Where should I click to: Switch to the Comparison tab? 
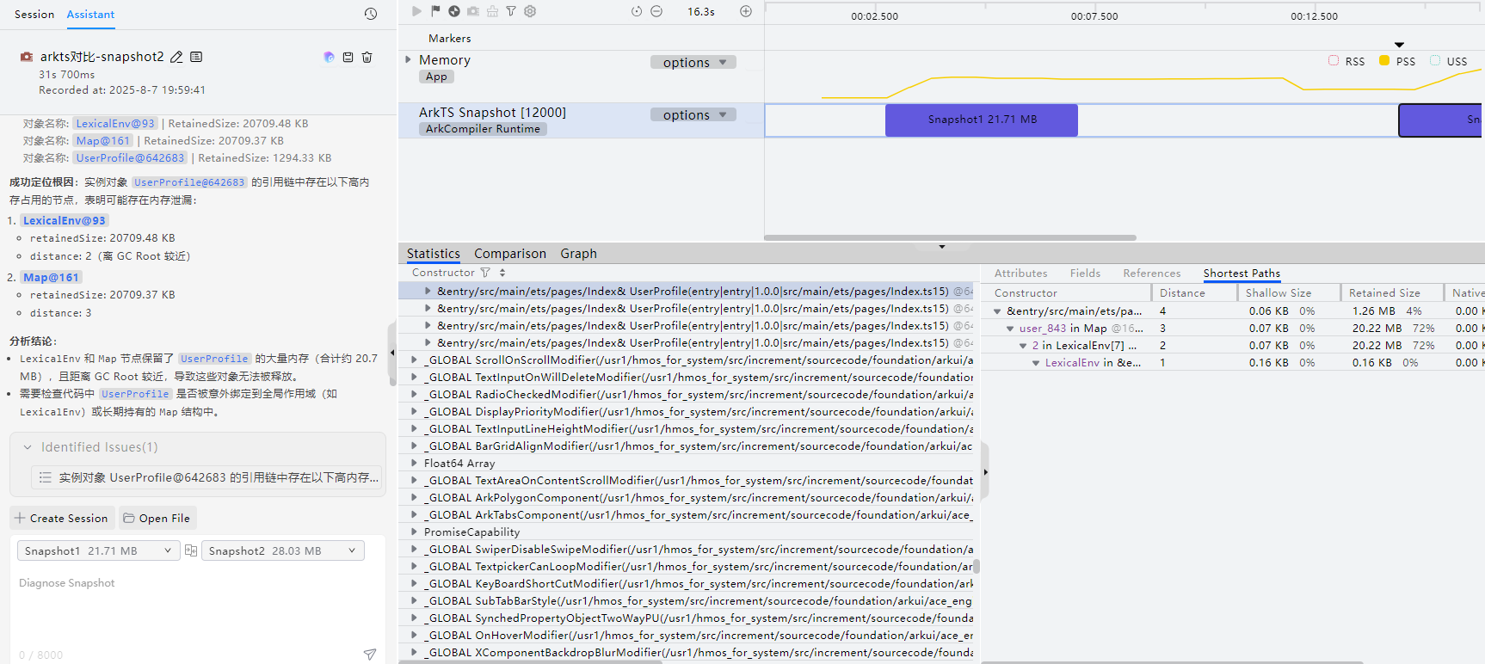509,254
